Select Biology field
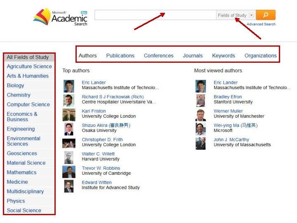 15,85
